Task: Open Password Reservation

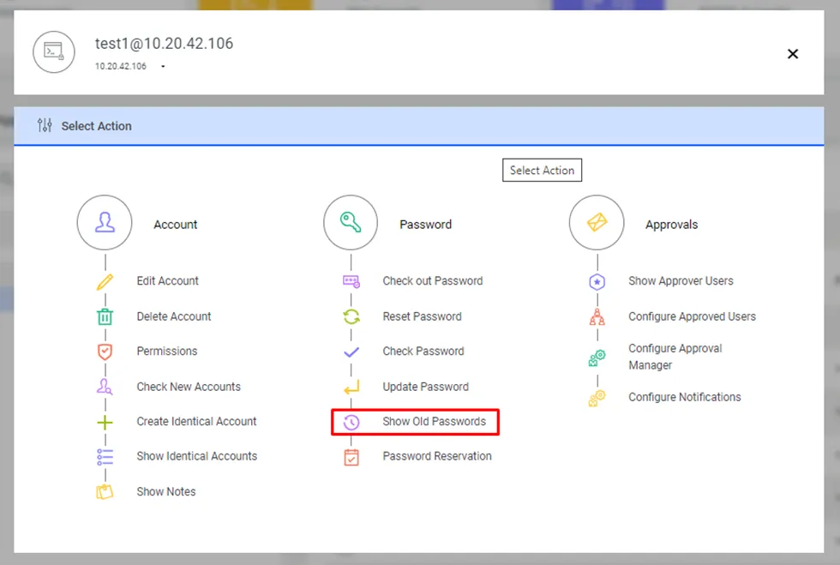Action: (x=437, y=456)
